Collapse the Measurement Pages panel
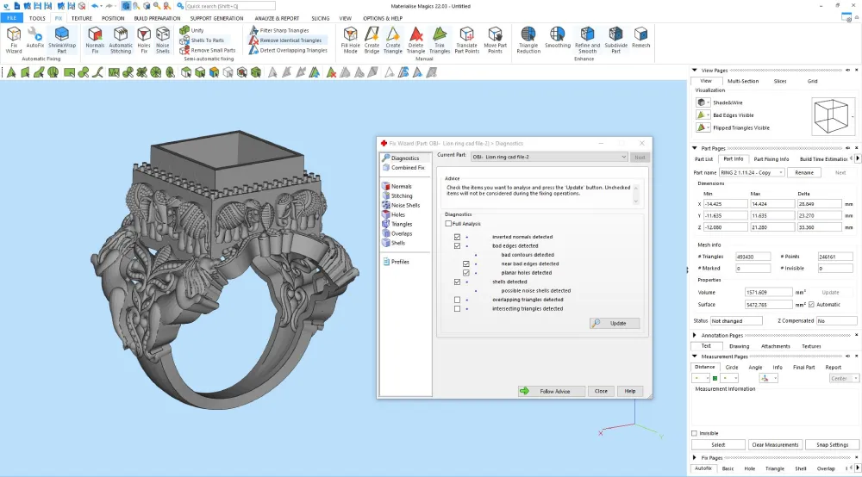The height and width of the screenshot is (477, 862). 694,356
